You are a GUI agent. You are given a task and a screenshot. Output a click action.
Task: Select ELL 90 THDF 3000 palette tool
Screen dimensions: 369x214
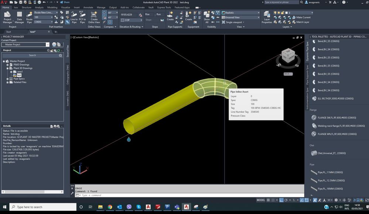tap(332, 99)
